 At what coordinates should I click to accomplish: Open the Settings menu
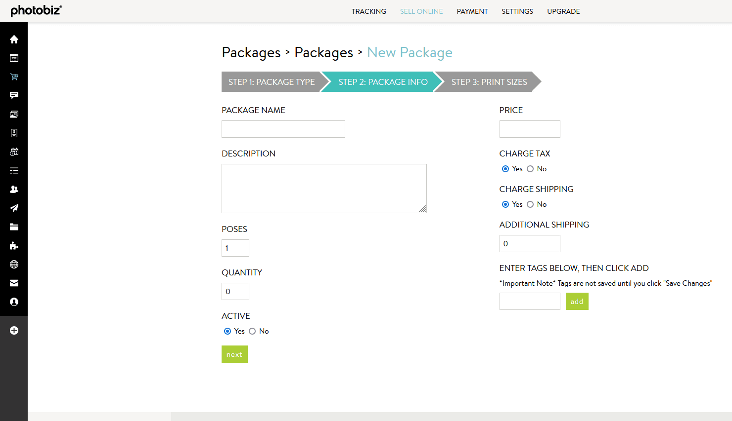pyautogui.click(x=517, y=11)
